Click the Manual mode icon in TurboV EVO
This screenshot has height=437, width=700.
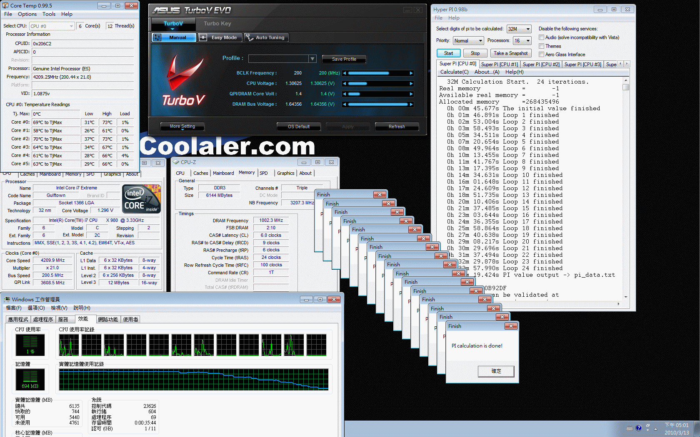[157, 37]
